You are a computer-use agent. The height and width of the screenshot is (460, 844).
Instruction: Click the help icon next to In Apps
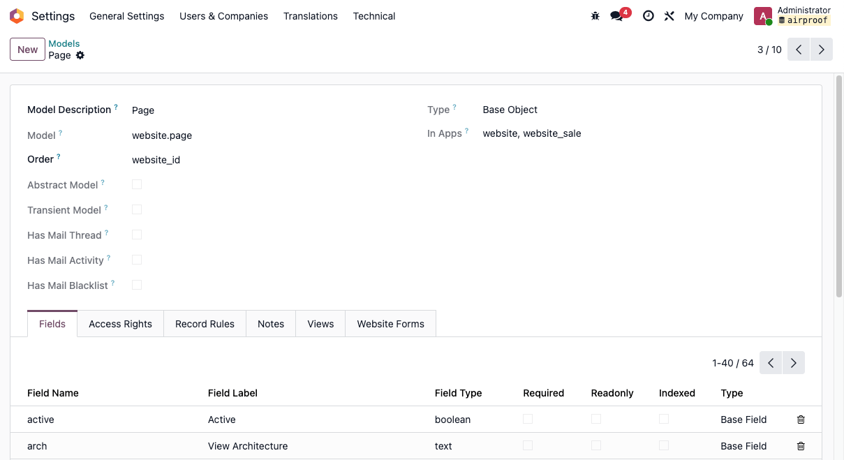pos(467,129)
